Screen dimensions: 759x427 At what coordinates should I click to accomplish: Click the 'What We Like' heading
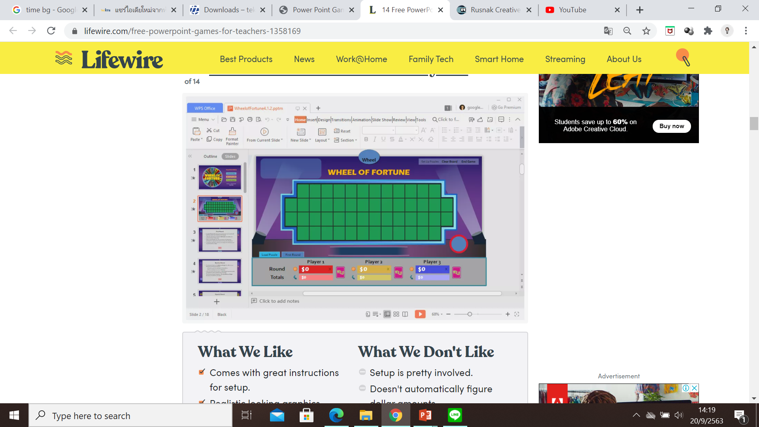(245, 351)
